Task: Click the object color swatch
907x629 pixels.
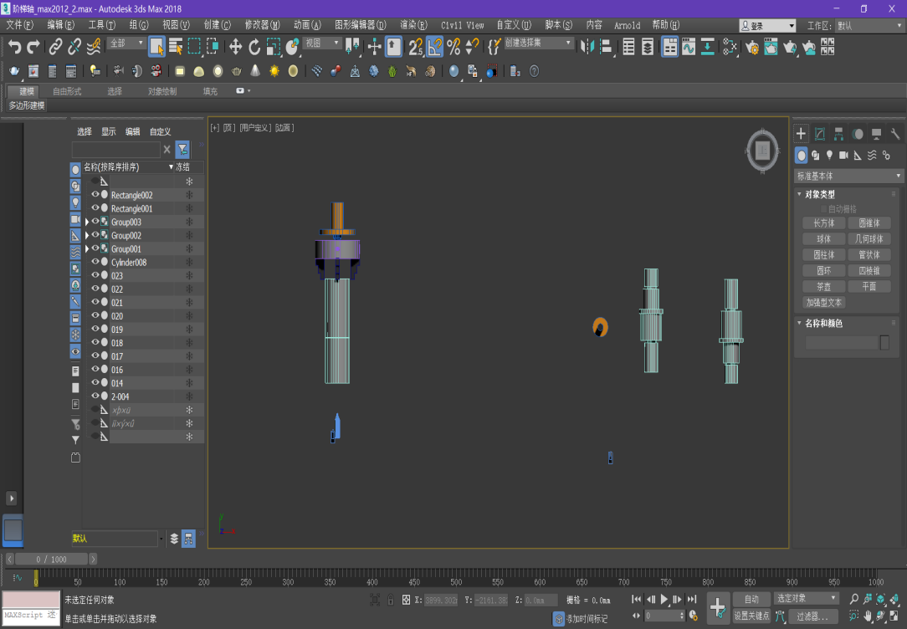Action: (x=884, y=343)
